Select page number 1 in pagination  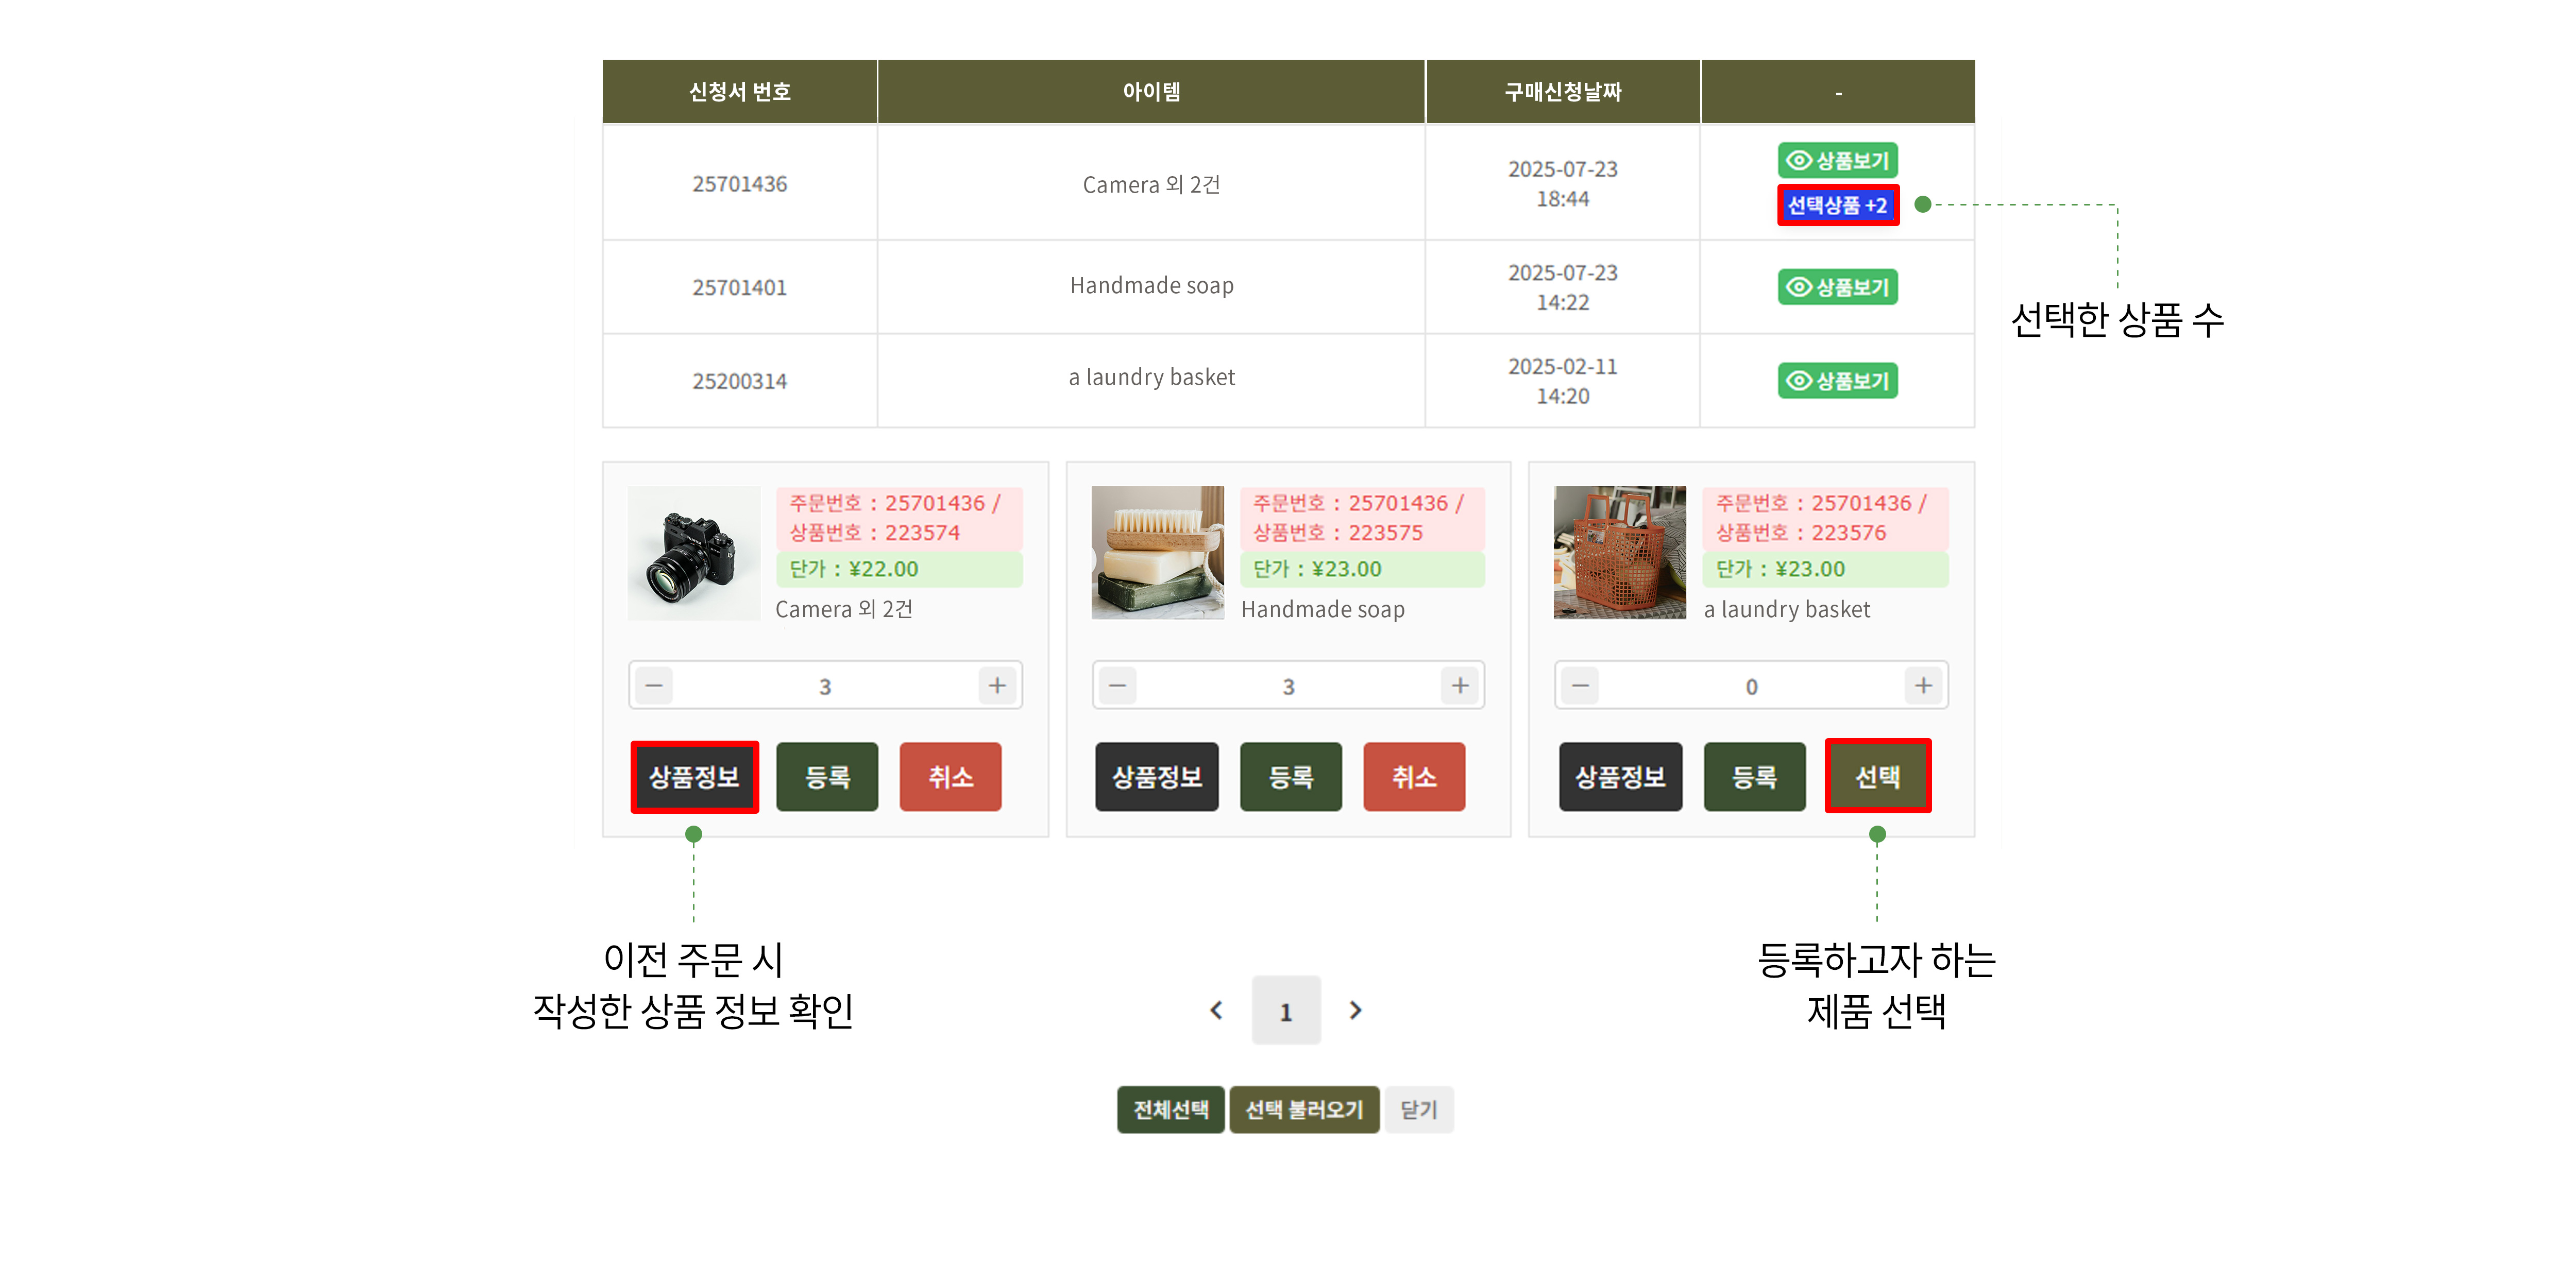1286,1011
